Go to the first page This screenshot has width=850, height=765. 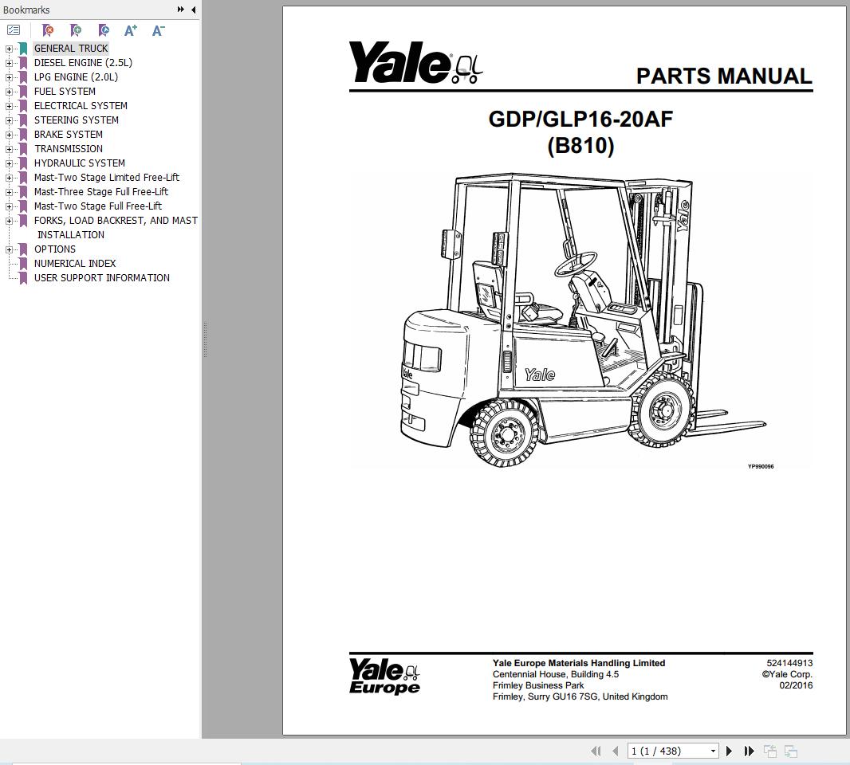click(x=595, y=751)
